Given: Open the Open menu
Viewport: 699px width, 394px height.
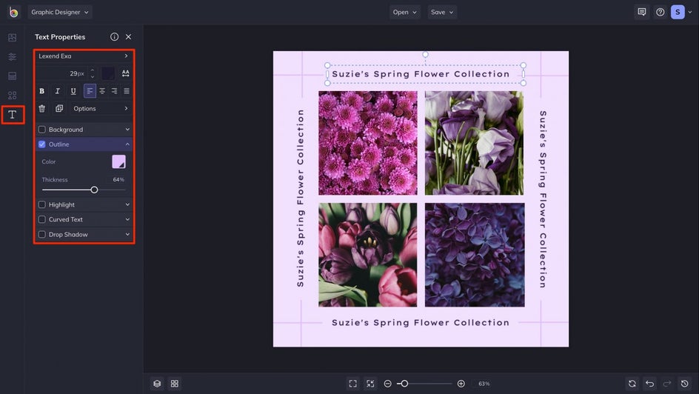Looking at the screenshot, I should coord(405,12).
